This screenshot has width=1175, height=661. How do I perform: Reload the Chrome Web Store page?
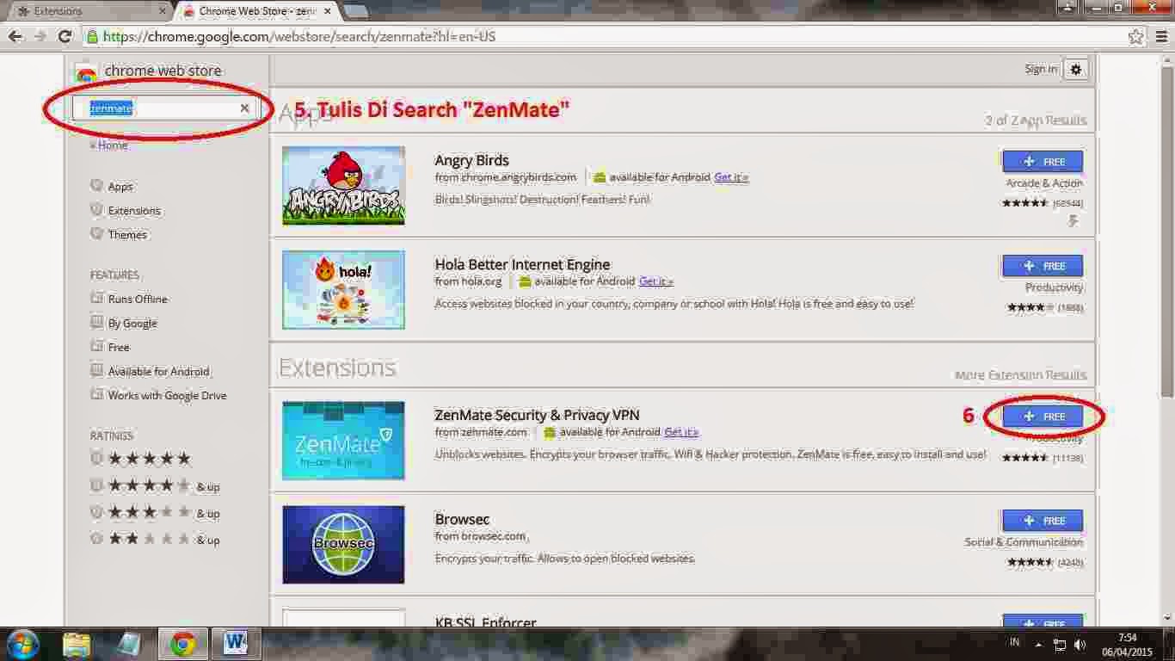point(65,36)
